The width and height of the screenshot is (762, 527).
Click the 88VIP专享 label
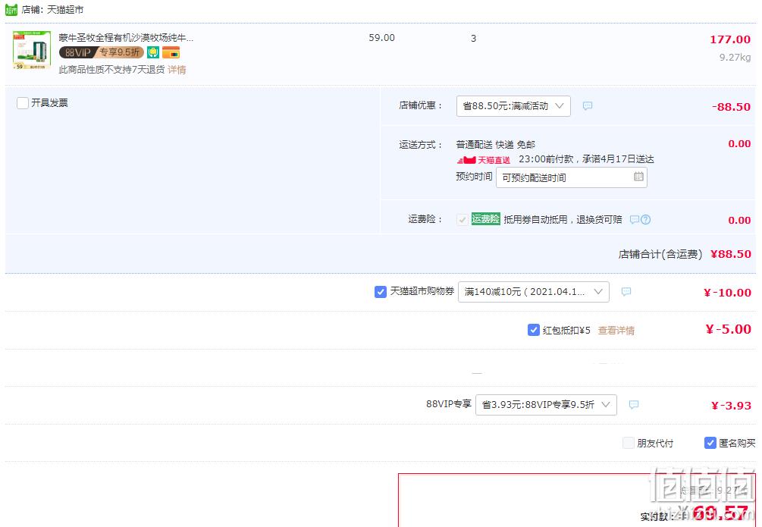coord(449,404)
